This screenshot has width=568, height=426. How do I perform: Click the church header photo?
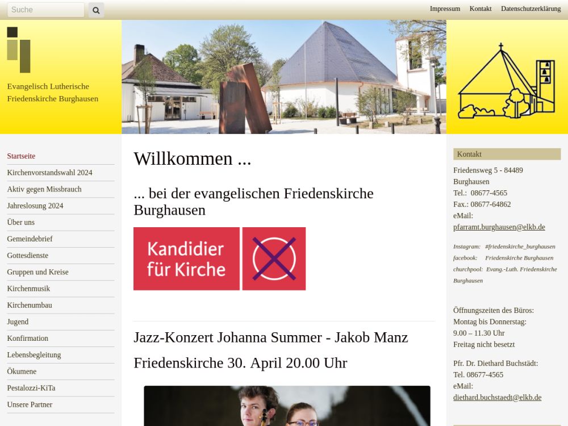284,77
